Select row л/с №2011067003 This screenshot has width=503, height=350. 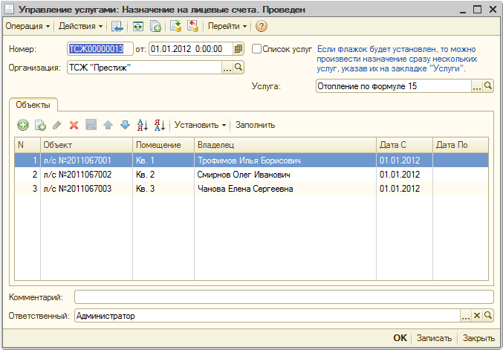(x=251, y=189)
